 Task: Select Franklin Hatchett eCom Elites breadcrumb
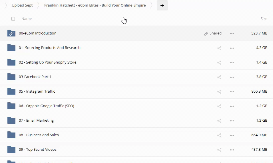[95, 5]
